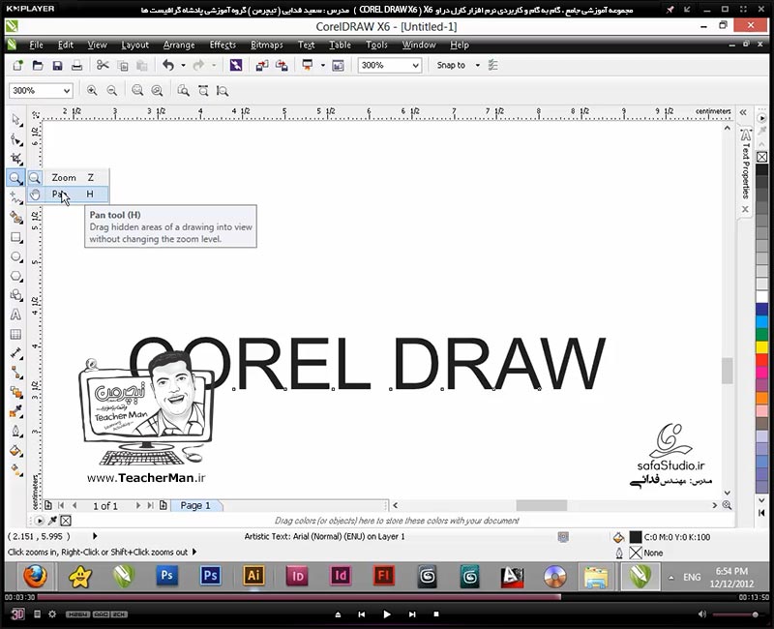
Task: Select the Smart Fill tool
Action: pos(16,217)
